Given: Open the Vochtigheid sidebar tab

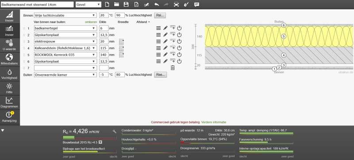Looking at the screenshot, I should (x=10, y=74).
